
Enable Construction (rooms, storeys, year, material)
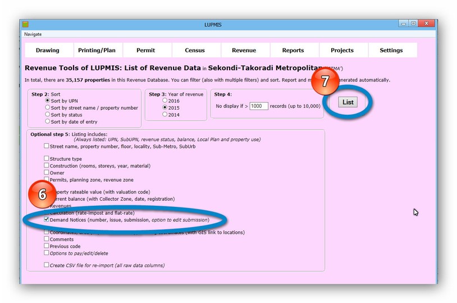(x=47, y=165)
